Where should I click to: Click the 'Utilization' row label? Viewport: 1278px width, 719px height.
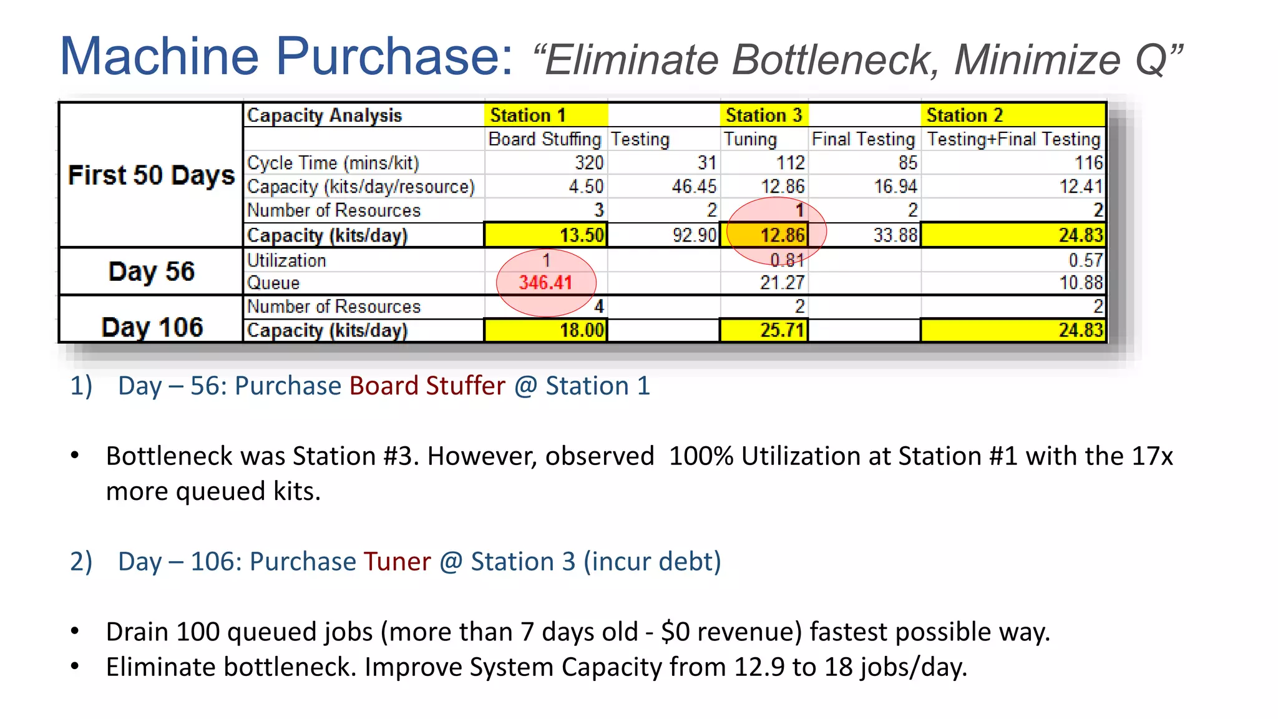[x=286, y=260]
